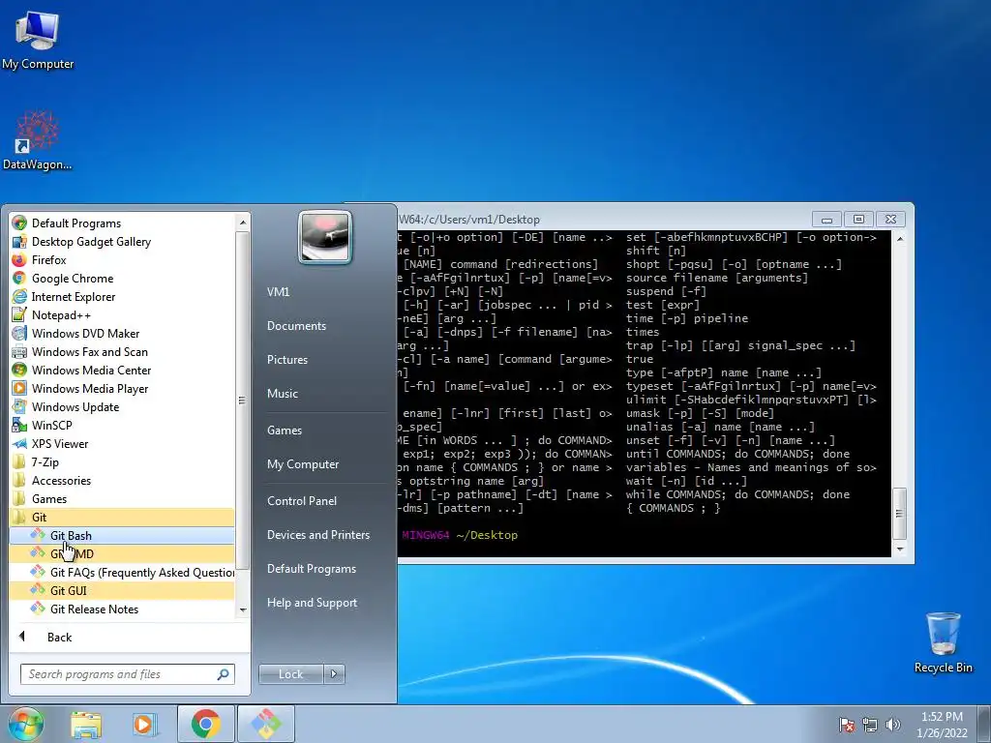The height and width of the screenshot is (743, 991).
Task: Click the programs list scroll-up arrow
Action: pos(243,223)
